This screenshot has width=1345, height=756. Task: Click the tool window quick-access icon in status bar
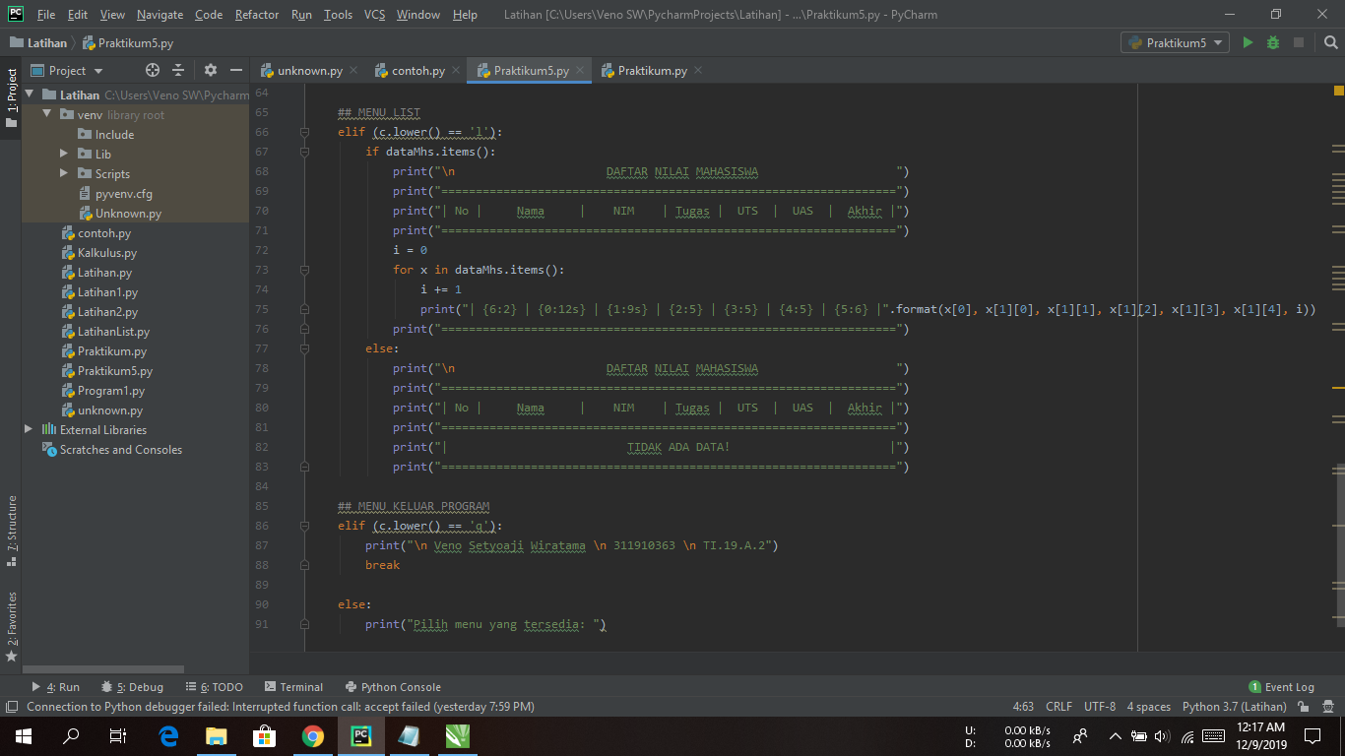12,706
